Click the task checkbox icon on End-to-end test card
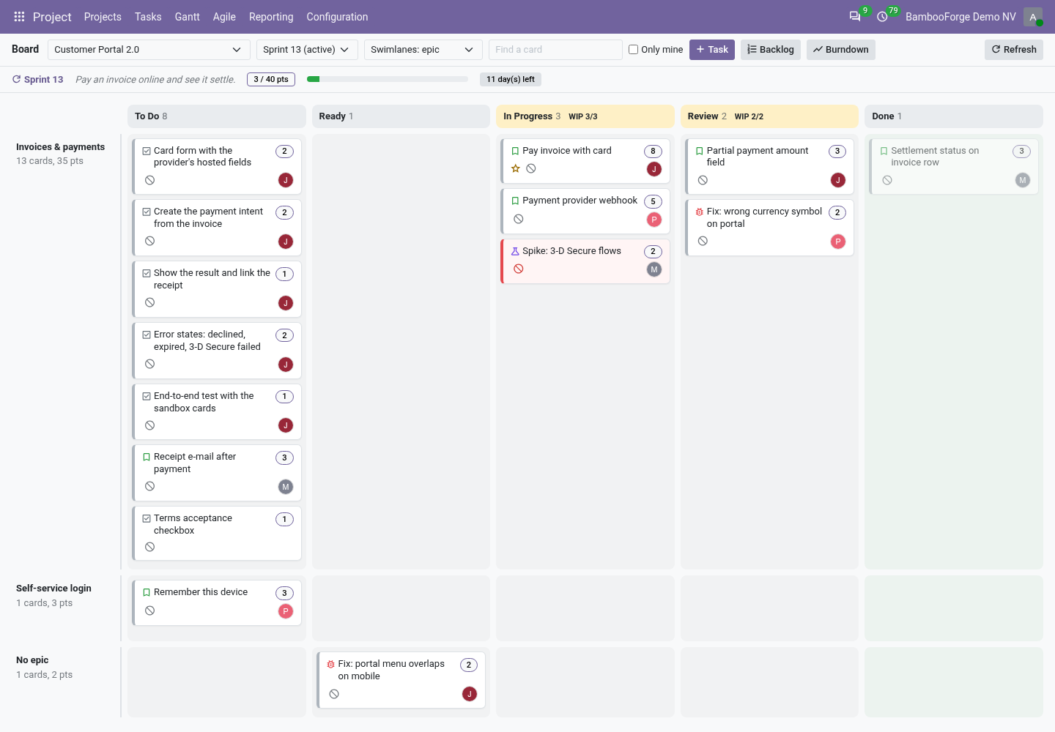Screen dimensions: 1055x732 147,396
